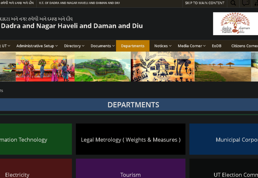Click Skip to Main Content link
Viewport: 258px width, 178px height.
(x=205, y=3)
